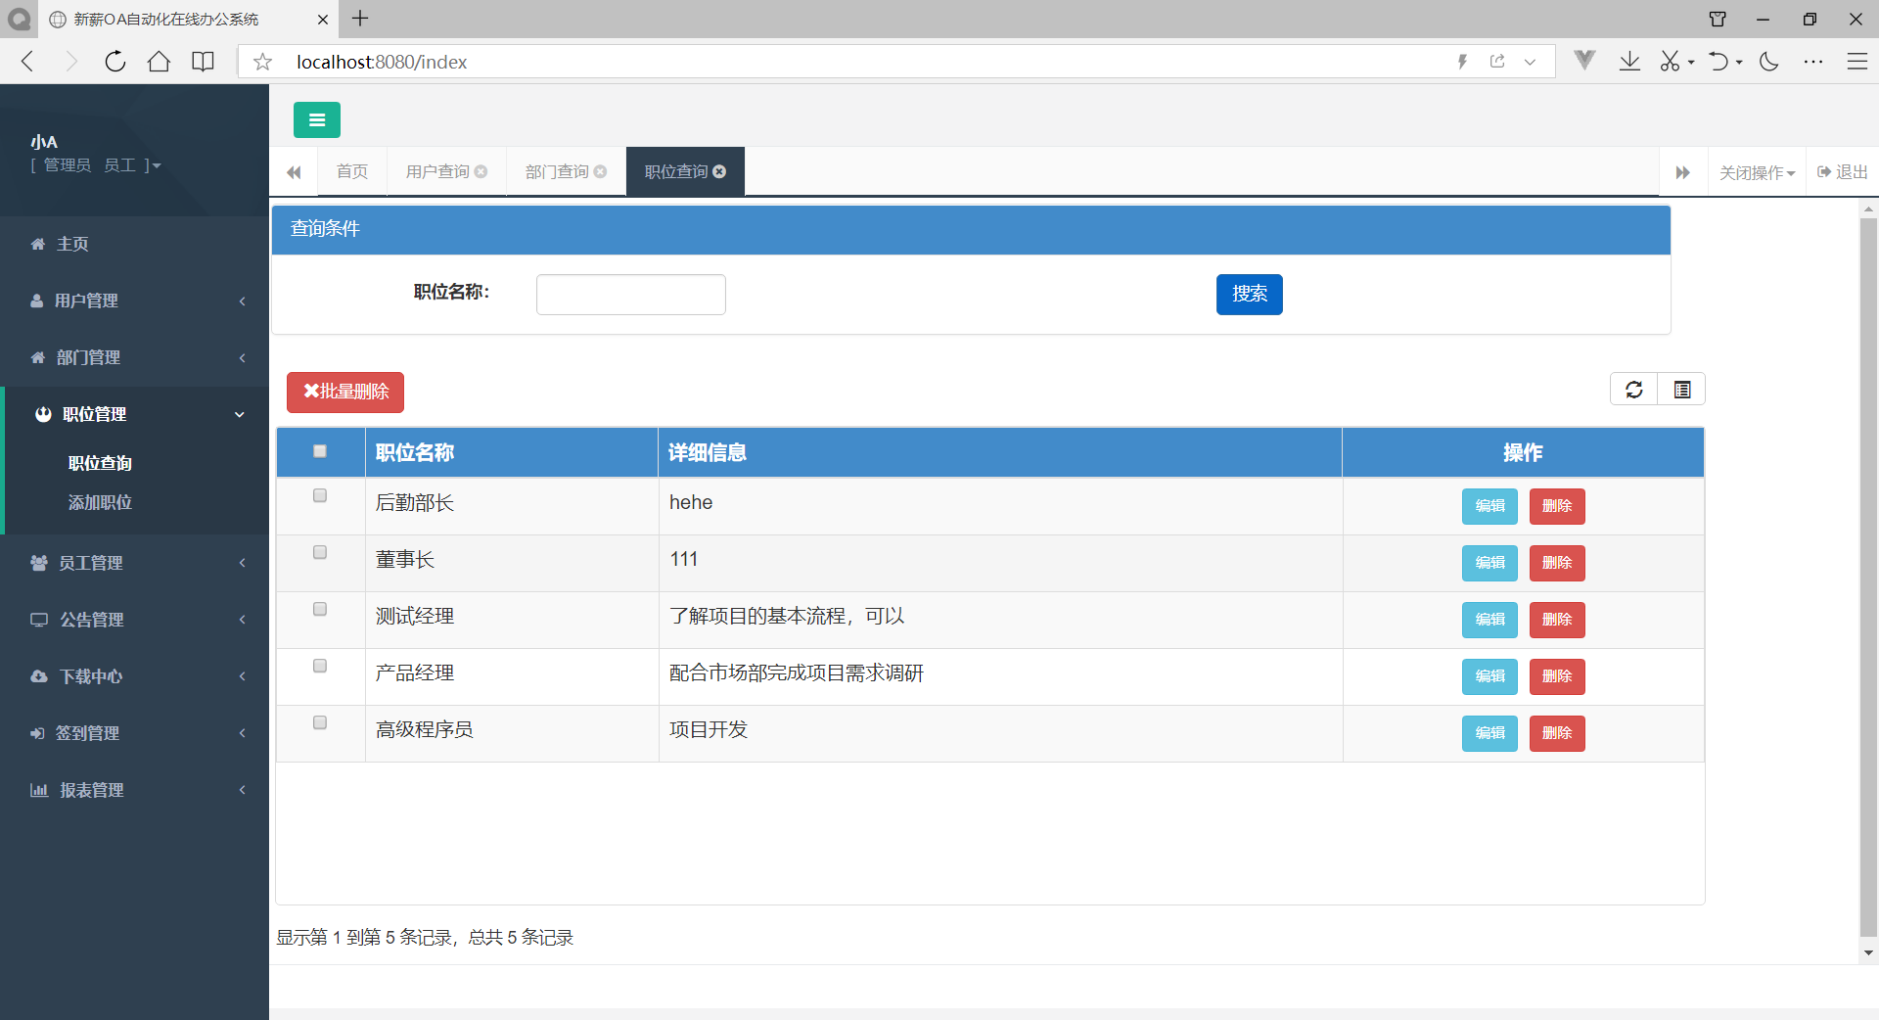Image resolution: width=1879 pixels, height=1020 pixels.
Task: Select 添加职位 in the sidebar submenu
Action: pos(100,502)
